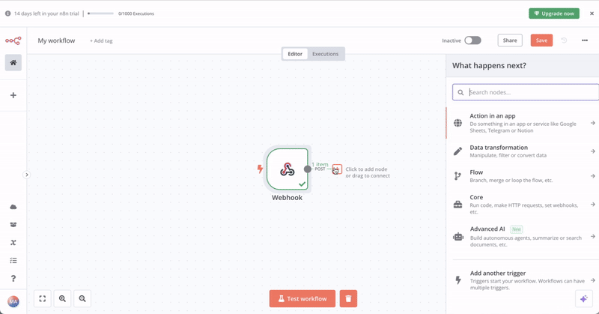Click the executions usage progress bar
Image resolution: width=599 pixels, height=314 pixels.
pos(101,13)
